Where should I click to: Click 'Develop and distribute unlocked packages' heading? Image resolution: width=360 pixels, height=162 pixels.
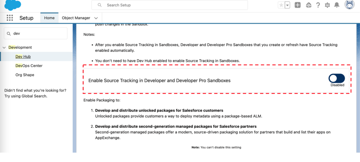pos(159,110)
